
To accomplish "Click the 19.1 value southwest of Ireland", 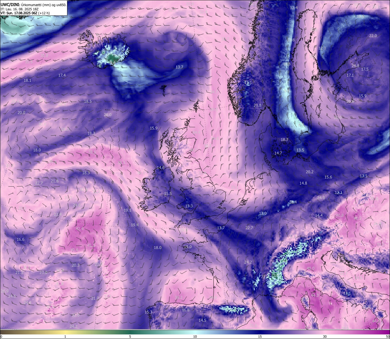I will (127, 210).
